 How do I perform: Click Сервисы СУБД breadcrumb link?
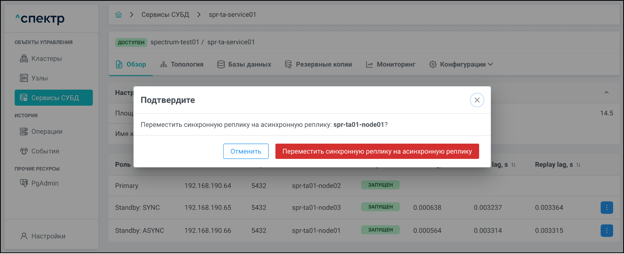tap(165, 15)
